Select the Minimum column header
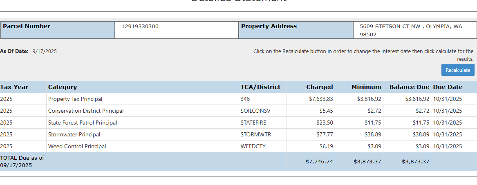Image resolution: width=477 pixels, height=185 pixels. pos(366,87)
